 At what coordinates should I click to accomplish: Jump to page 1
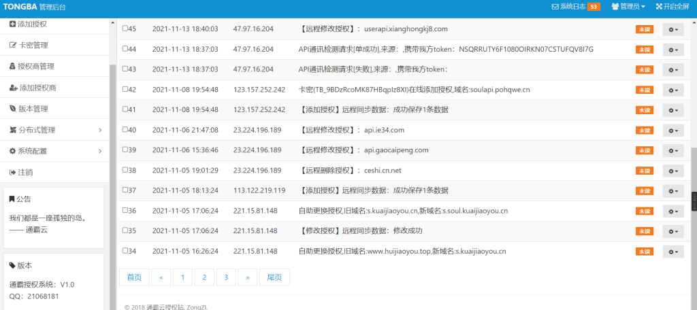point(182,277)
